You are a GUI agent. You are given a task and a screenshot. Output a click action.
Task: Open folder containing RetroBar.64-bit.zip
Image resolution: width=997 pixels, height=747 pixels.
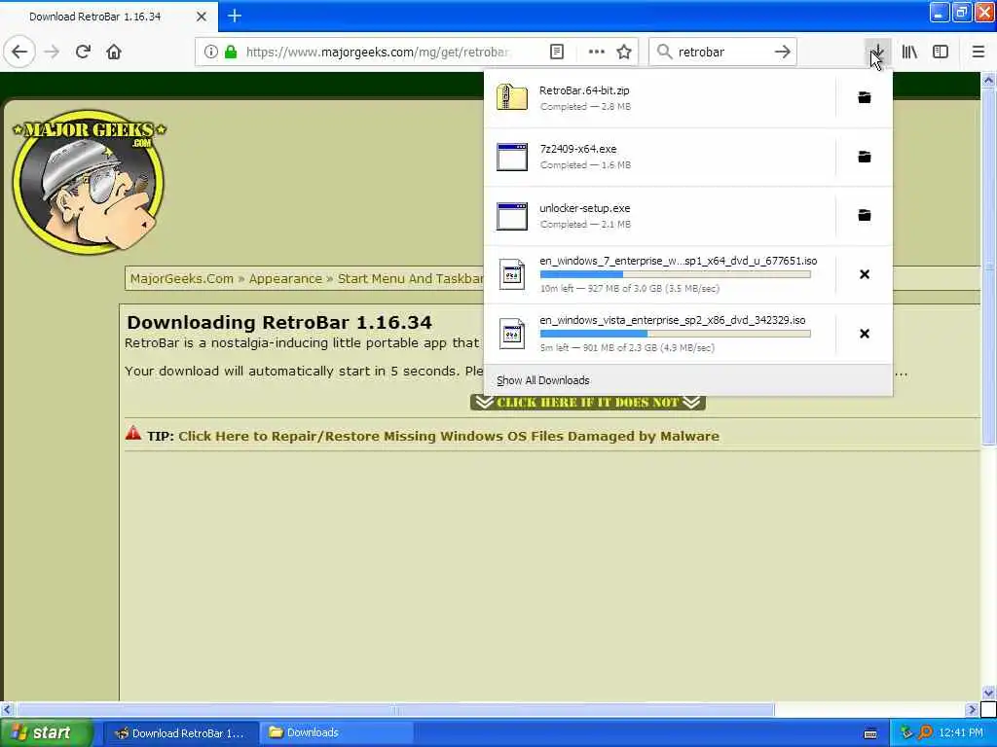coord(865,97)
